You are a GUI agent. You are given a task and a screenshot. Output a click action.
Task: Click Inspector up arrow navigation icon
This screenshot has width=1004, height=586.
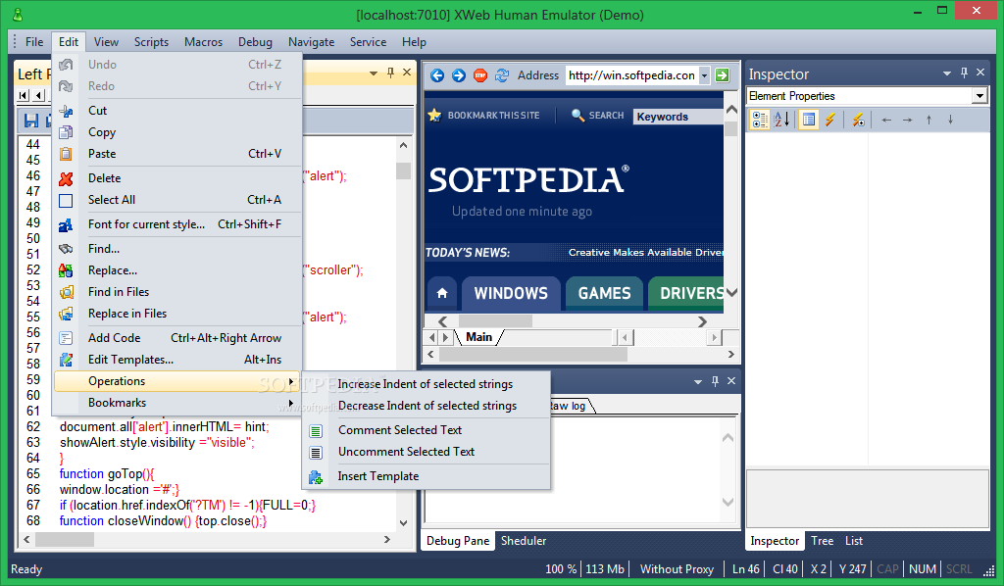929,120
